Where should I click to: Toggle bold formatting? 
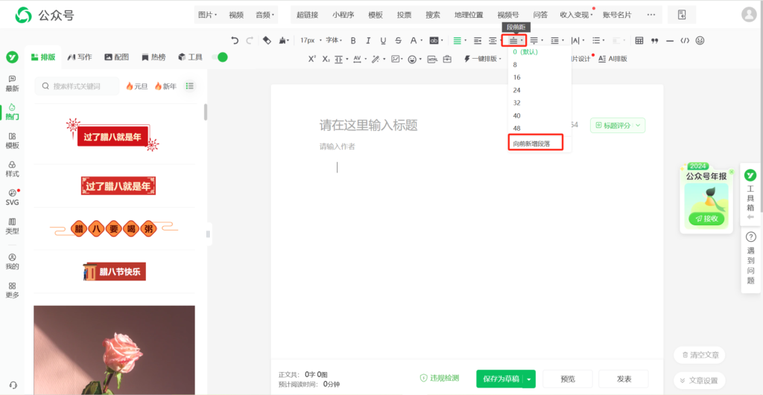pos(353,40)
